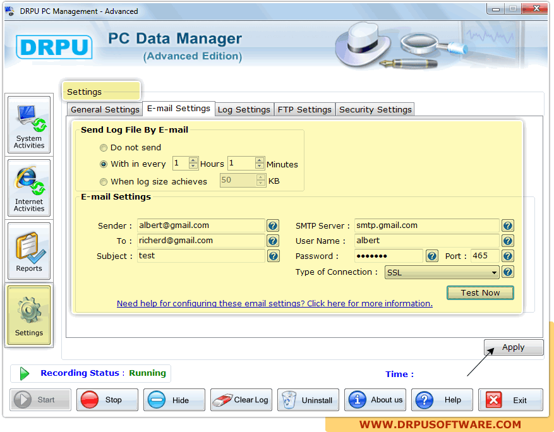Screen dimensions: 554x432
Task: Click help icon next to Subject field
Action: pos(273,256)
